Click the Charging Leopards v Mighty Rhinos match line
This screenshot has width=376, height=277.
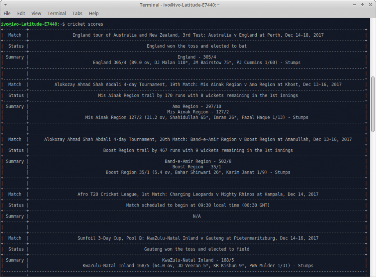198,194
